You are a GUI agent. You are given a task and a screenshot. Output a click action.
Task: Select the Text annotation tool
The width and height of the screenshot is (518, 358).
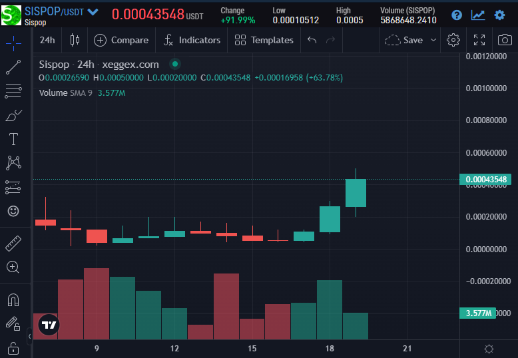pyautogui.click(x=13, y=139)
